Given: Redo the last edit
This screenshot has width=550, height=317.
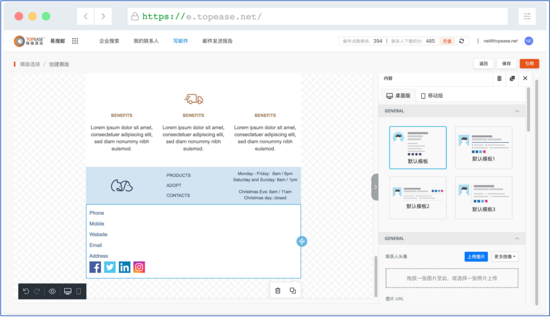Looking at the screenshot, I should 37,291.
